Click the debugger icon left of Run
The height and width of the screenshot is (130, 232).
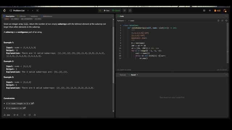pyautogui.click(x=100, y=10)
